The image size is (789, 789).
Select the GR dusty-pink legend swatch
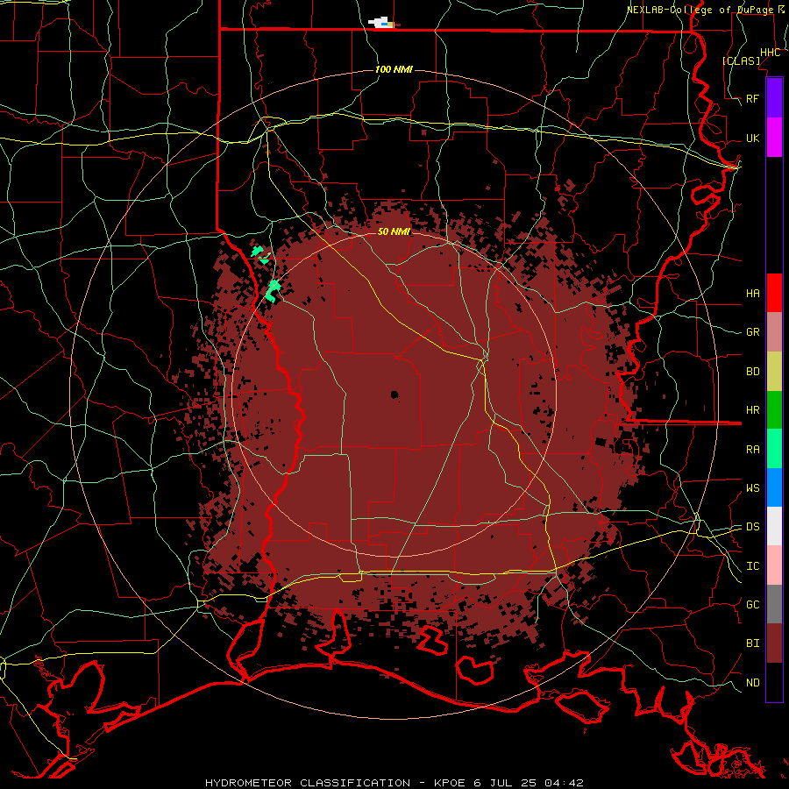coord(774,332)
